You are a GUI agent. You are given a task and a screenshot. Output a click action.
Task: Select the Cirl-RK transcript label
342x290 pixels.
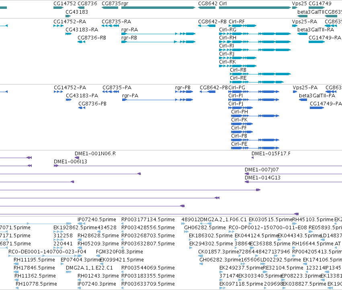pyautogui.click(x=227, y=62)
